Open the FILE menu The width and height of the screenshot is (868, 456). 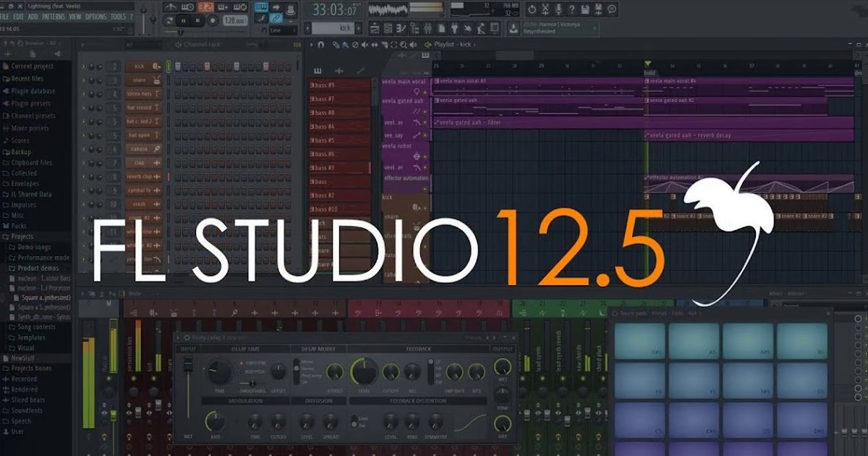4,17
